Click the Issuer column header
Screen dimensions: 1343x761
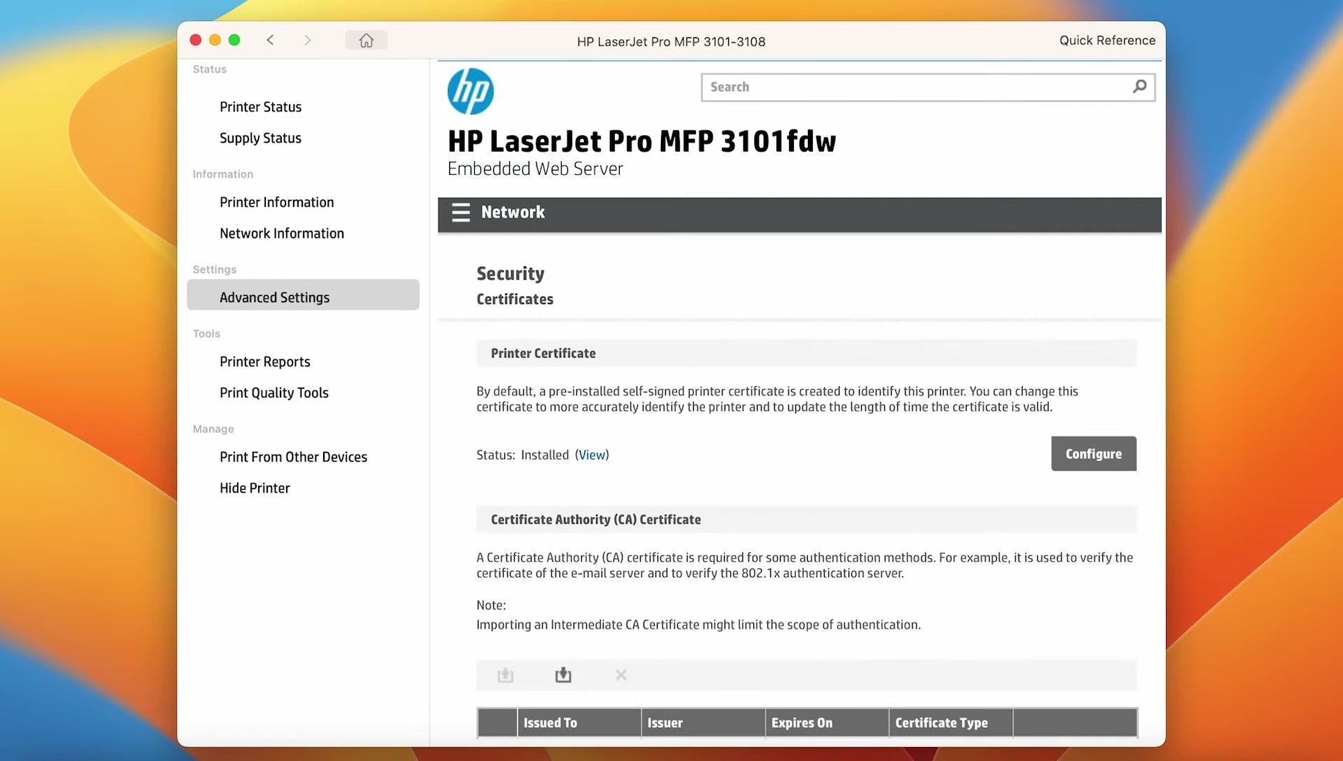[x=703, y=723]
